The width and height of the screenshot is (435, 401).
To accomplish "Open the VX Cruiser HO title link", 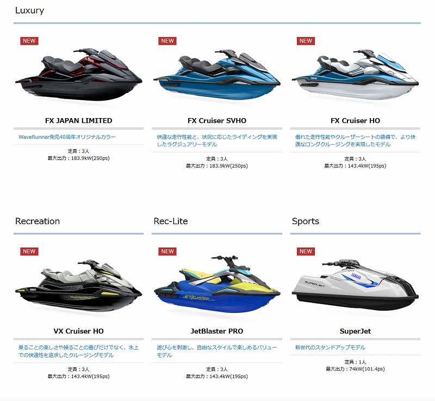I will 78,331.
